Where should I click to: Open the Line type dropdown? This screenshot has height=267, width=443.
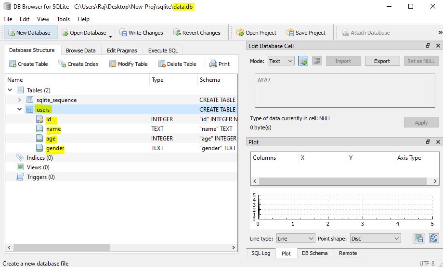pyautogui.click(x=295, y=239)
